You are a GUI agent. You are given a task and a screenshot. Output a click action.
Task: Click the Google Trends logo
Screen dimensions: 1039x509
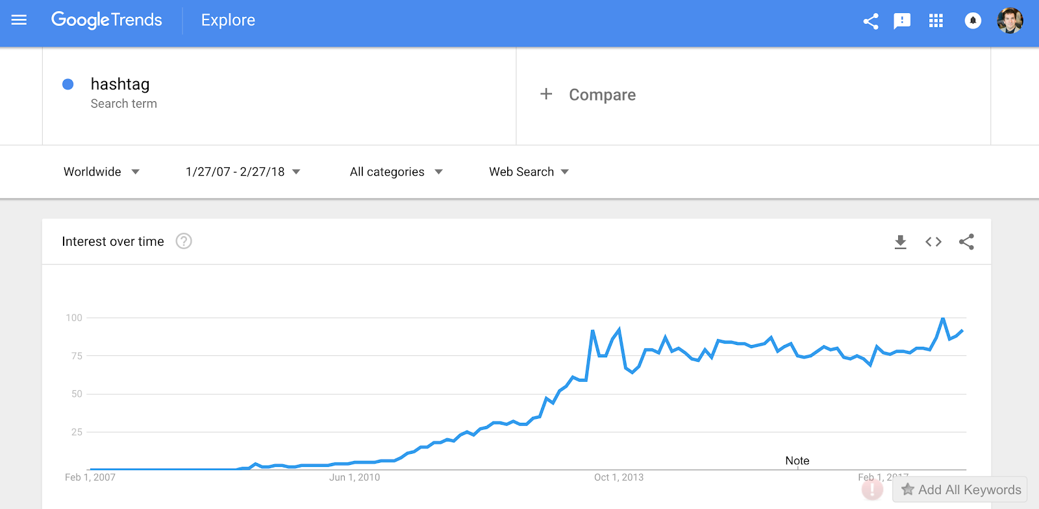106,20
